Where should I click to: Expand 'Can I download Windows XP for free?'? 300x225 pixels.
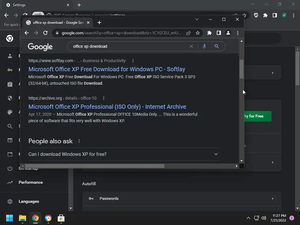pyautogui.click(x=124, y=154)
